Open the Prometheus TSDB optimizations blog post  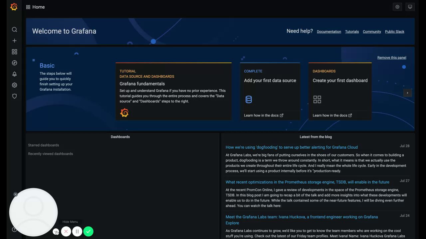click(307, 182)
